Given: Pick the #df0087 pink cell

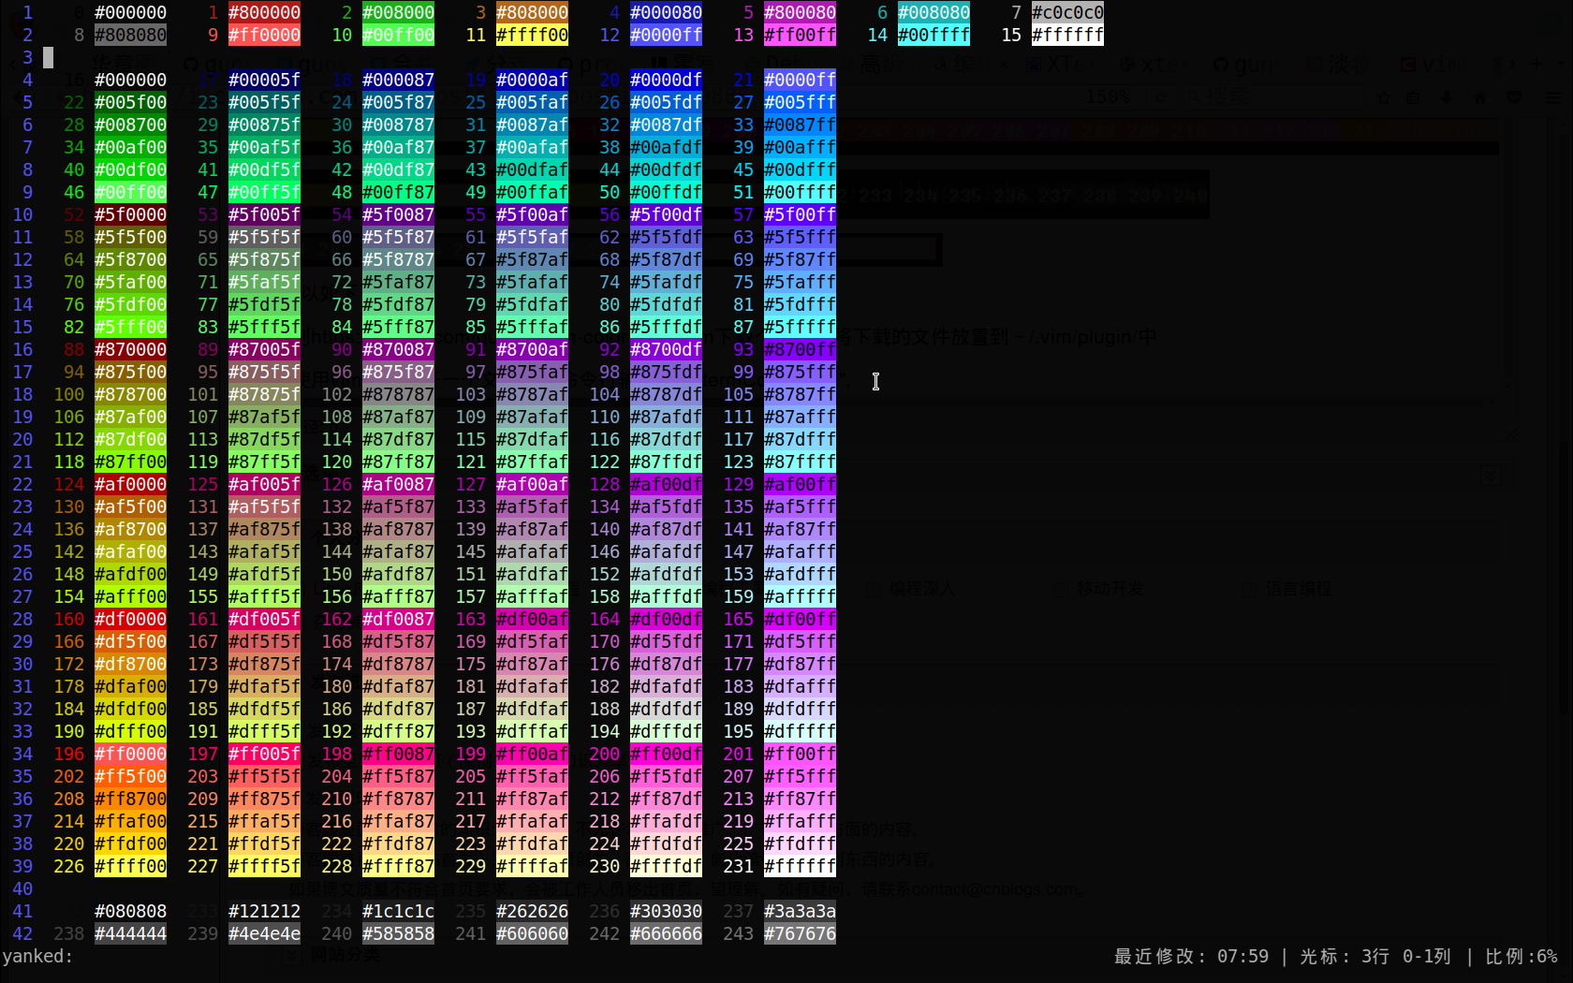Looking at the screenshot, I should coord(398,619).
